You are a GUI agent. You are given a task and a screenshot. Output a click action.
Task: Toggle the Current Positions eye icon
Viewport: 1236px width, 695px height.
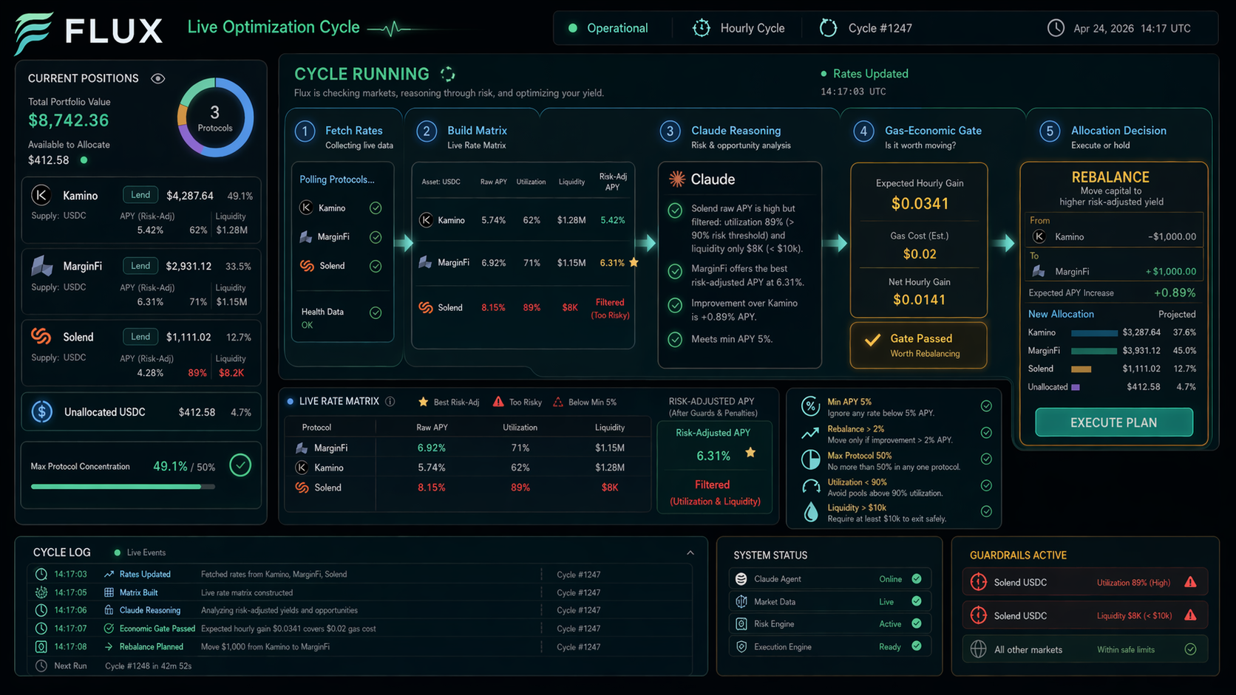tap(158, 78)
